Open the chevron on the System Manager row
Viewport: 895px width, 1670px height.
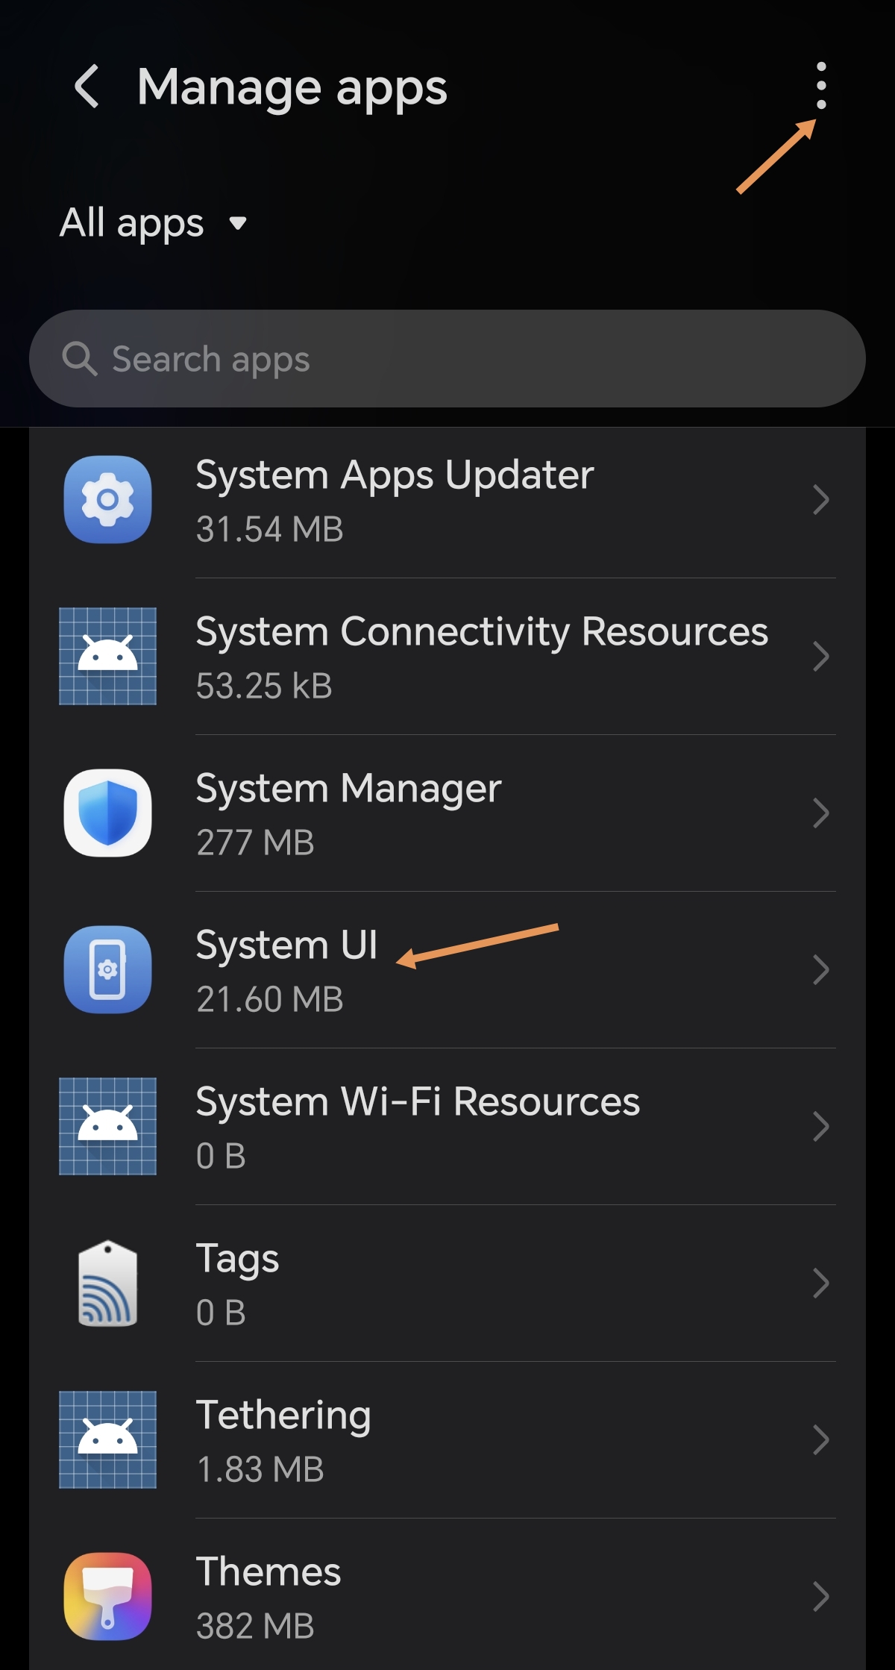[x=821, y=813]
